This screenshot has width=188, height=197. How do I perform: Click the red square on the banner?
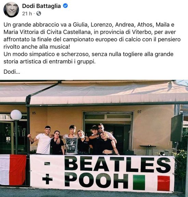tap(164, 183)
